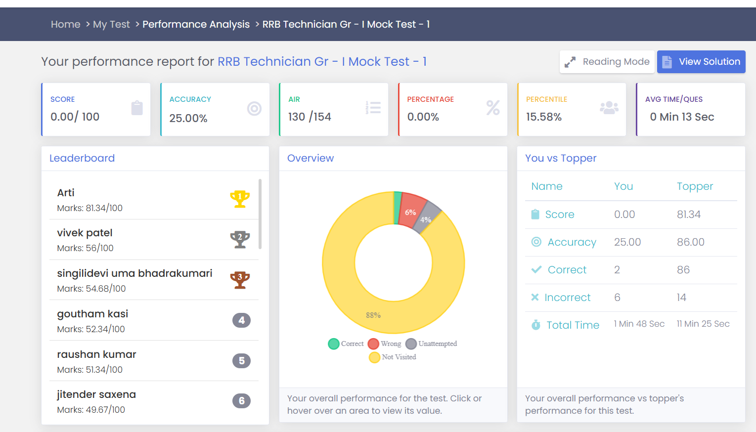Click the You column header
Screen dimensions: 756x432
coord(623,186)
